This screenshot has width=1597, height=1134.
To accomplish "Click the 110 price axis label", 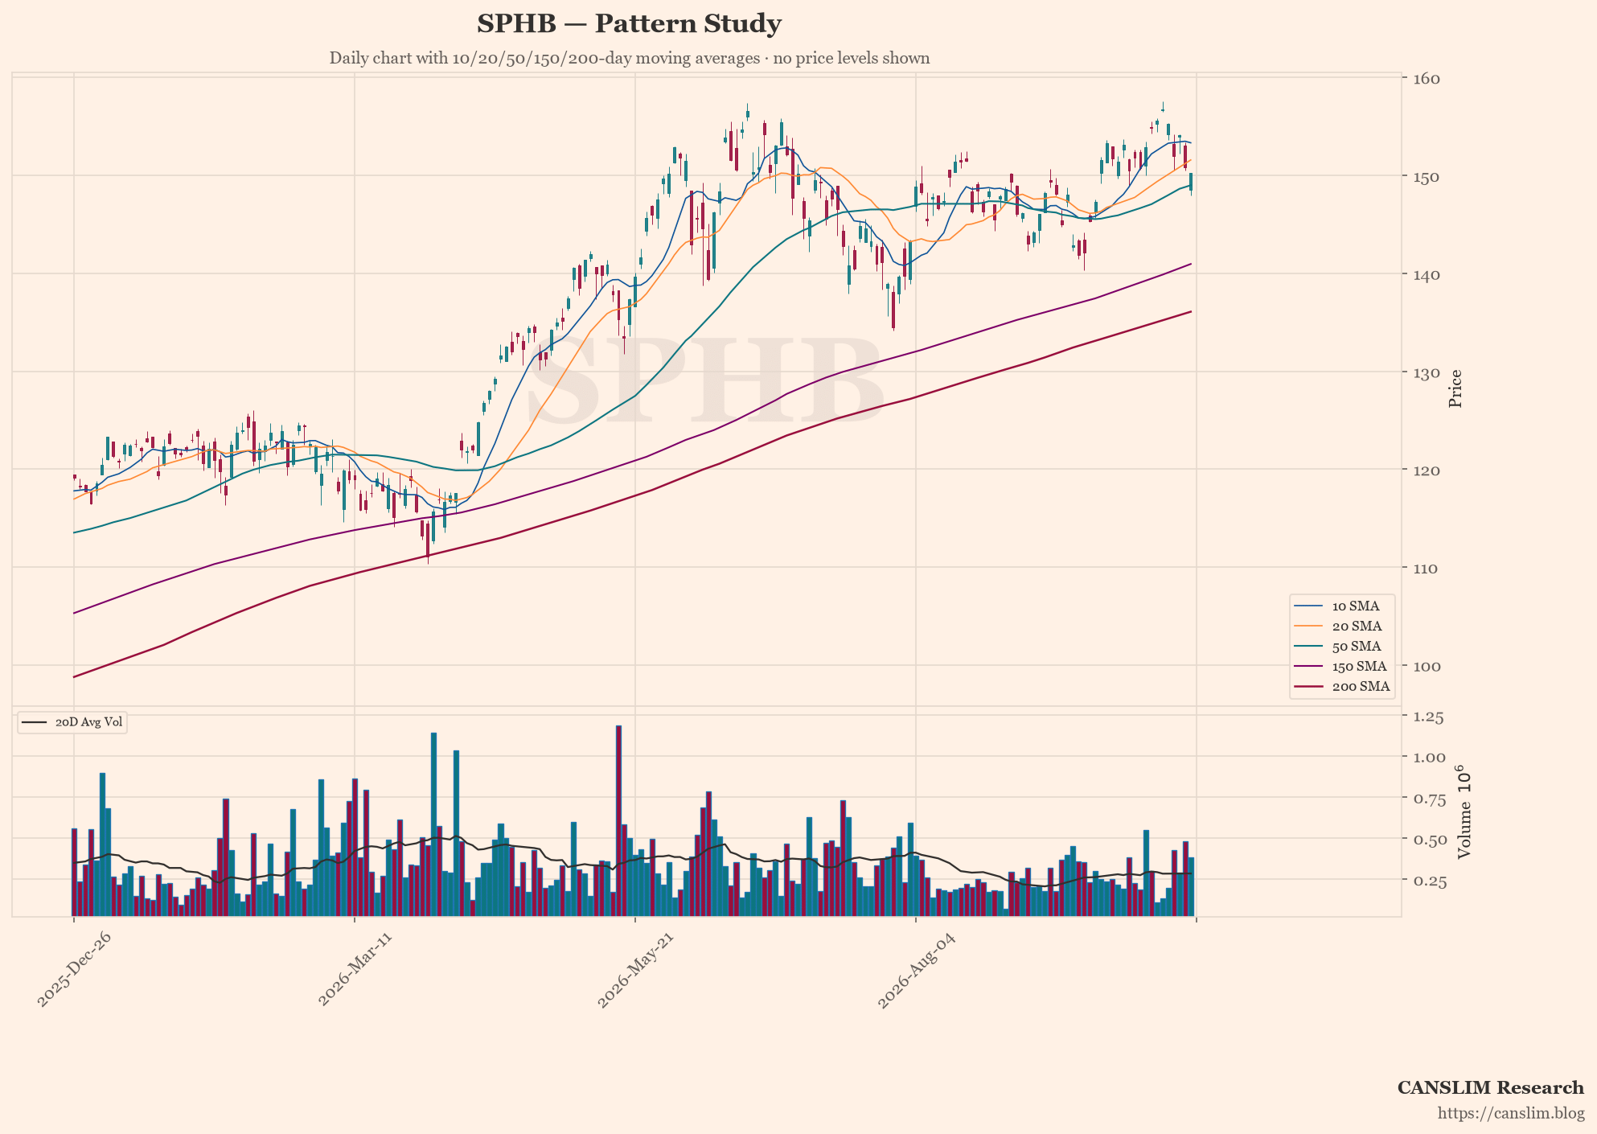I will point(1427,569).
